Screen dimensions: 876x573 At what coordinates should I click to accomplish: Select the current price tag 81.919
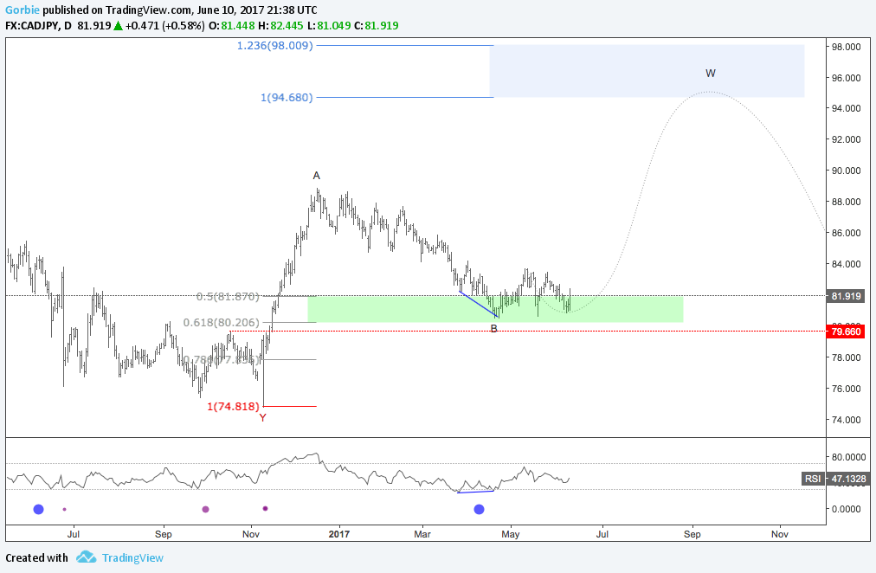(x=846, y=297)
